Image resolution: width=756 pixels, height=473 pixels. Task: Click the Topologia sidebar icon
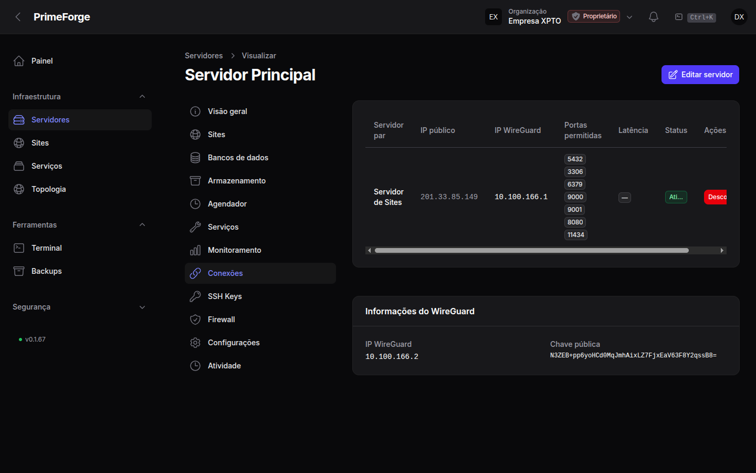point(19,189)
